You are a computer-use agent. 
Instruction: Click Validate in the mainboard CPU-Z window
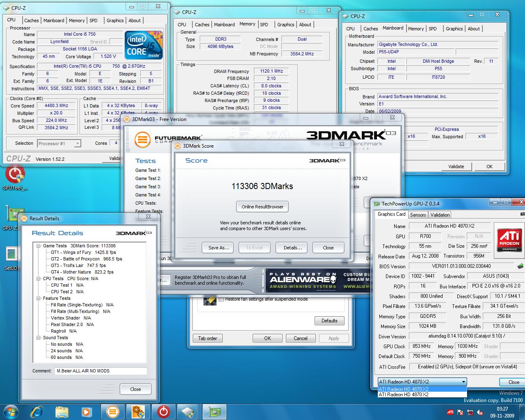(456, 167)
